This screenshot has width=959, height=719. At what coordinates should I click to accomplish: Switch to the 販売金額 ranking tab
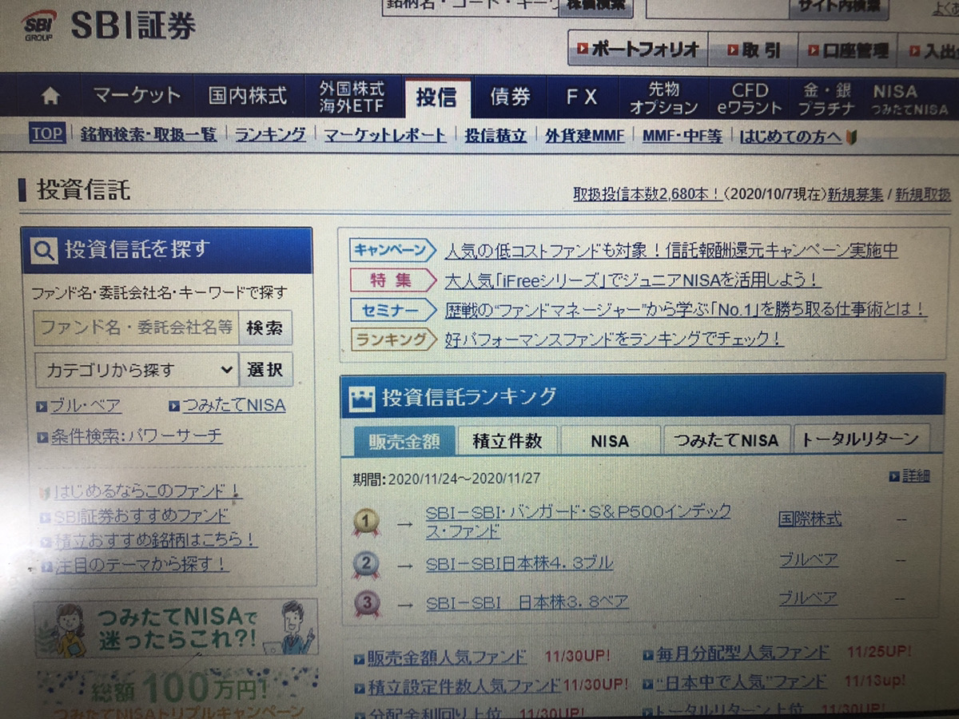[x=404, y=441]
